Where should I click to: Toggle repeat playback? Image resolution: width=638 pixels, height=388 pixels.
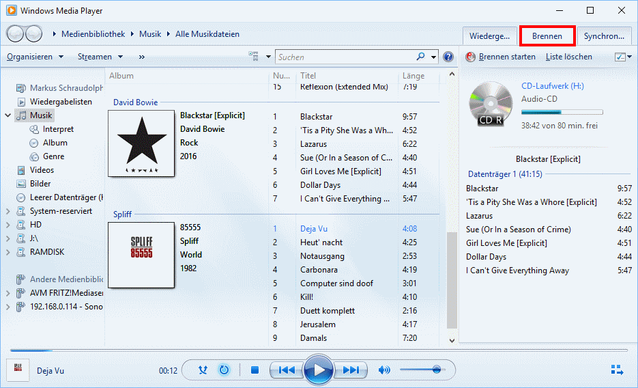click(224, 370)
